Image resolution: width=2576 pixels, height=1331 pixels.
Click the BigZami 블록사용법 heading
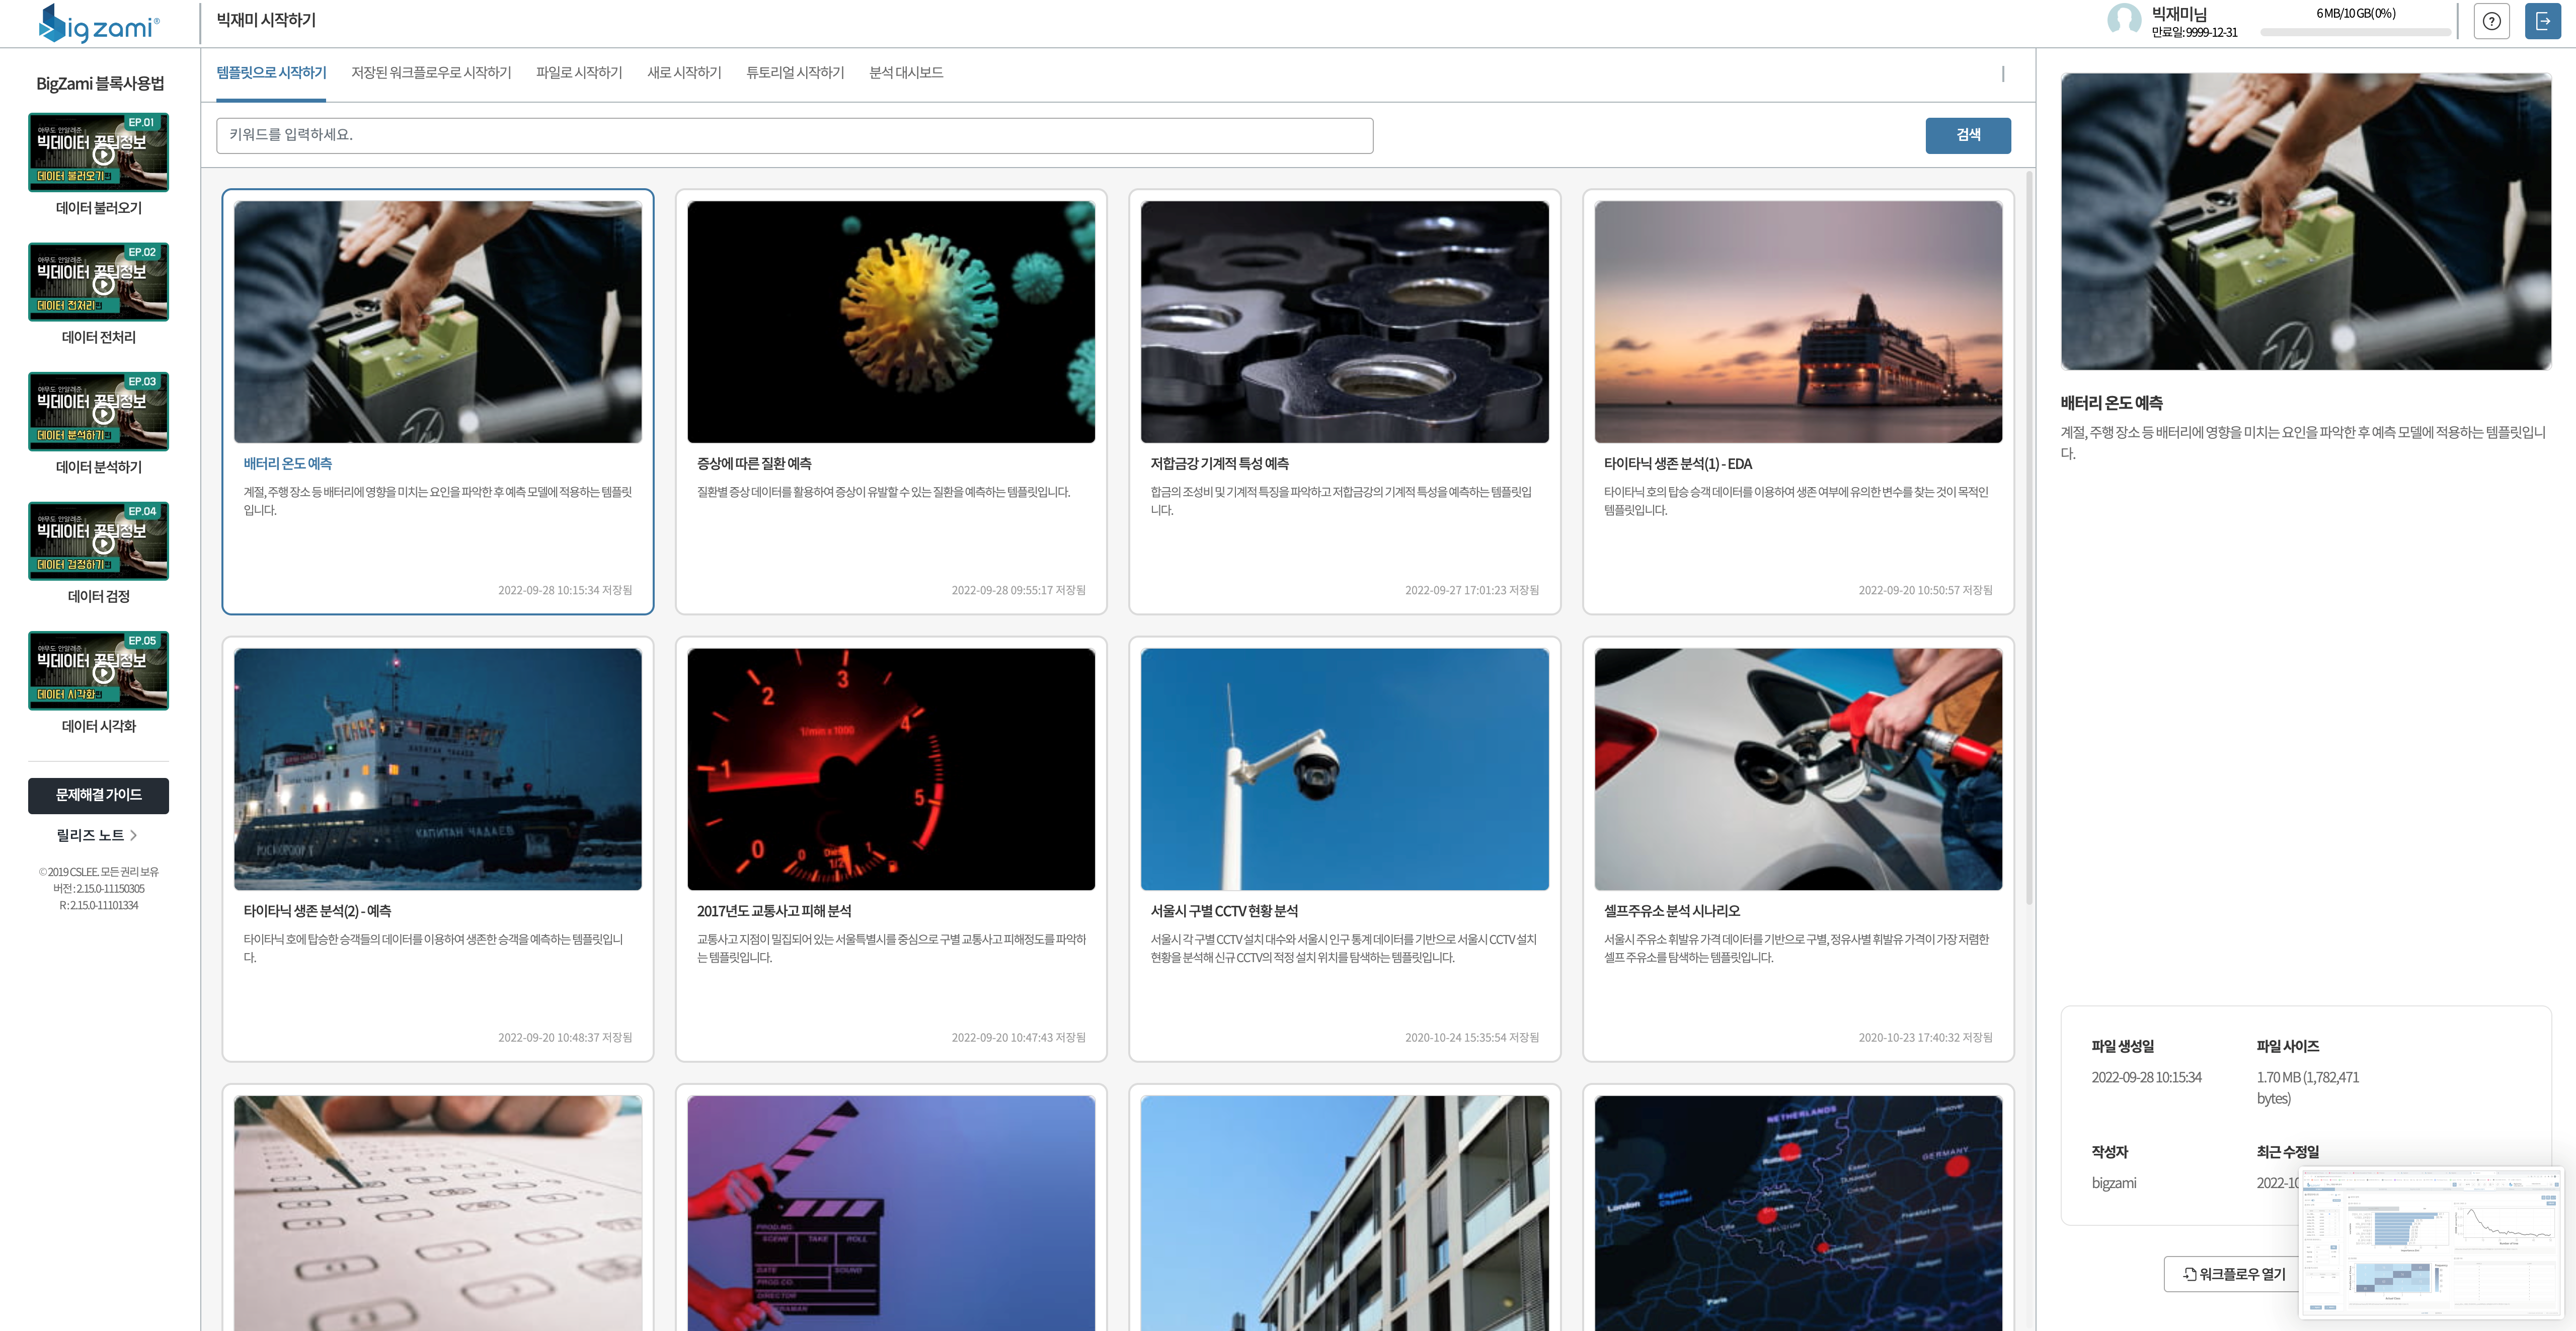[100, 84]
